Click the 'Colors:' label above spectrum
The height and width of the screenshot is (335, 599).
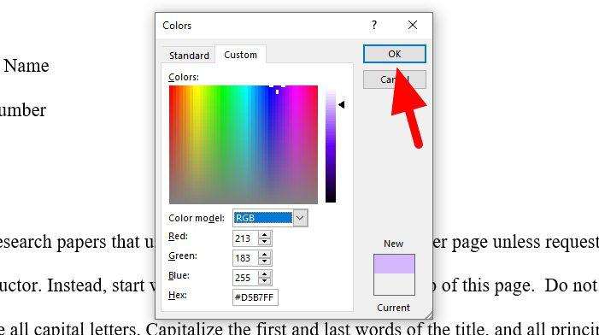(184, 77)
